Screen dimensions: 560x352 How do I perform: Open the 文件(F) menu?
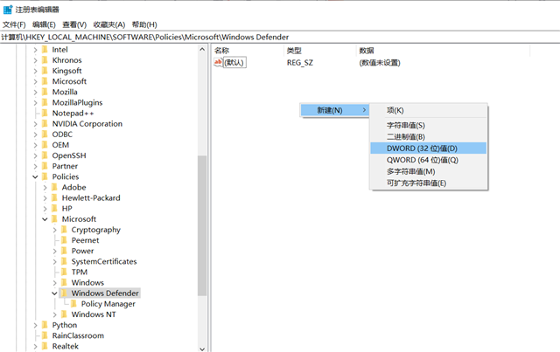pos(14,24)
